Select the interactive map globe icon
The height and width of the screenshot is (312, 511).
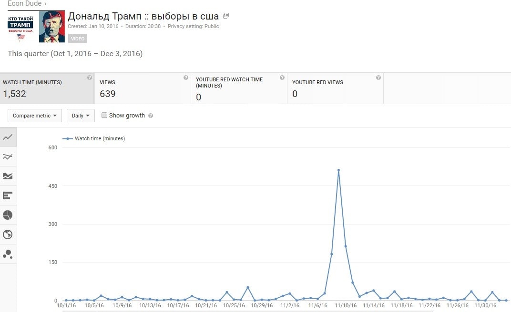[x=8, y=234]
